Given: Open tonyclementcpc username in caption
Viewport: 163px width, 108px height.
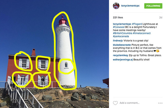Looking at the screenshot, I should [122, 24].
